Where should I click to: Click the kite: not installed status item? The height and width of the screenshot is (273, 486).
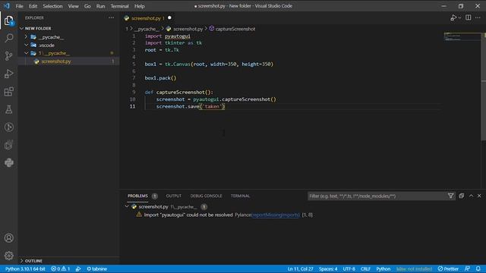tap(414, 269)
